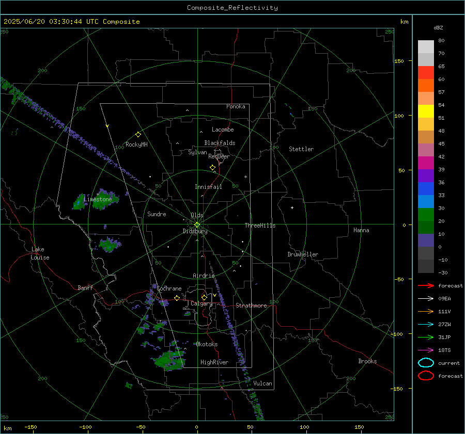
Task: Click the RedDeer city label
Action: [219, 156]
